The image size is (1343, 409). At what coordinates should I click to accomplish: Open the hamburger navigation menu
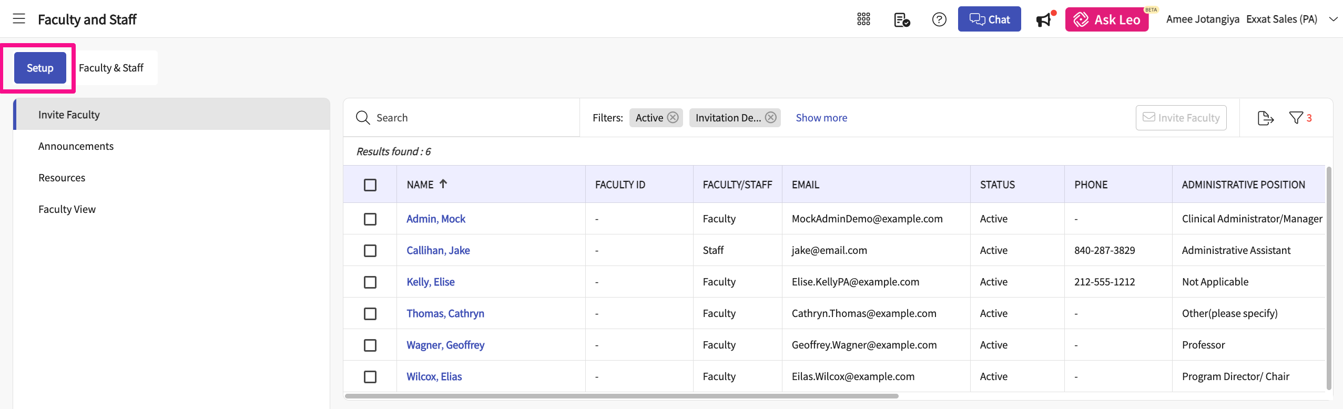pyautogui.click(x=19, y=19)
